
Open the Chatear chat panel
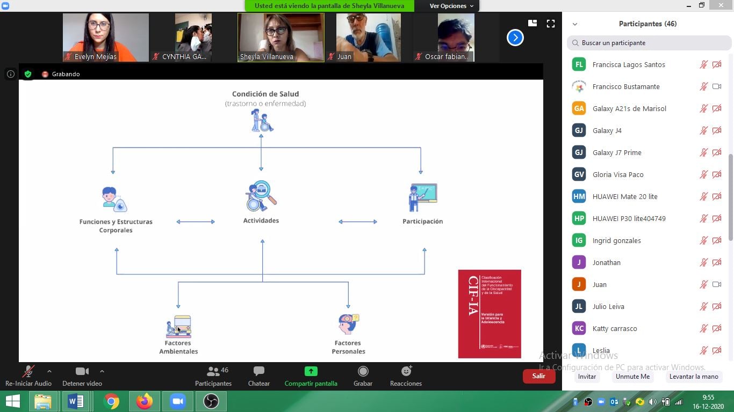(x=258, y=372)
